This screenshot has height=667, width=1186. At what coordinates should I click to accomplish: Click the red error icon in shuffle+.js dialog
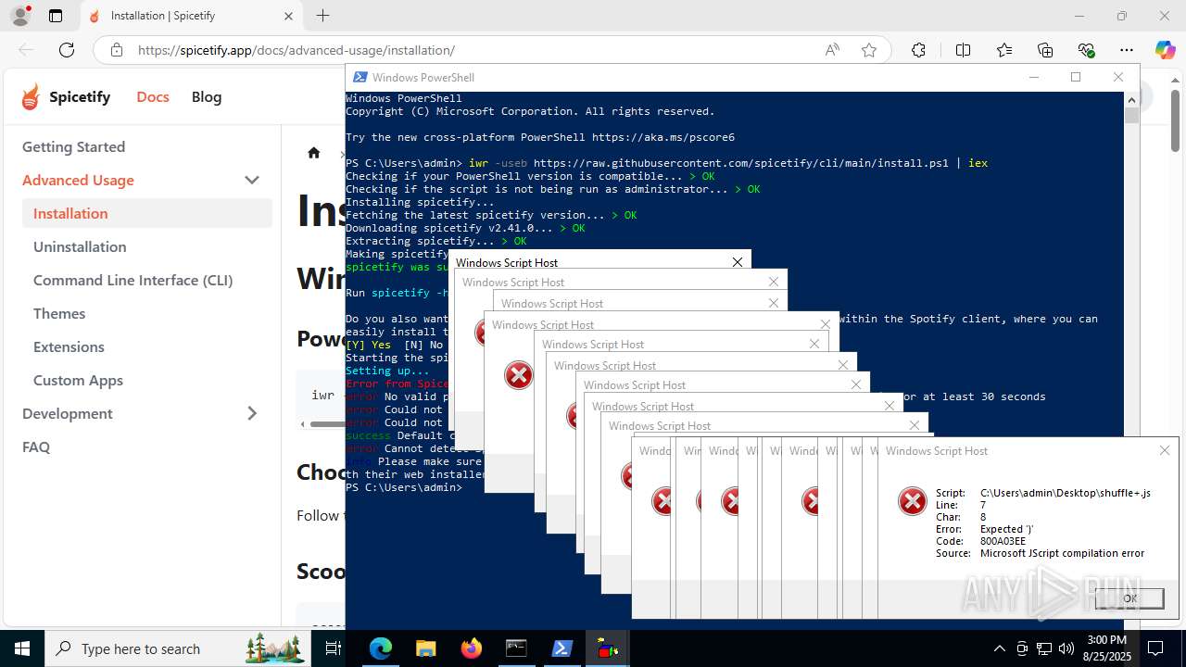(913, 501)
